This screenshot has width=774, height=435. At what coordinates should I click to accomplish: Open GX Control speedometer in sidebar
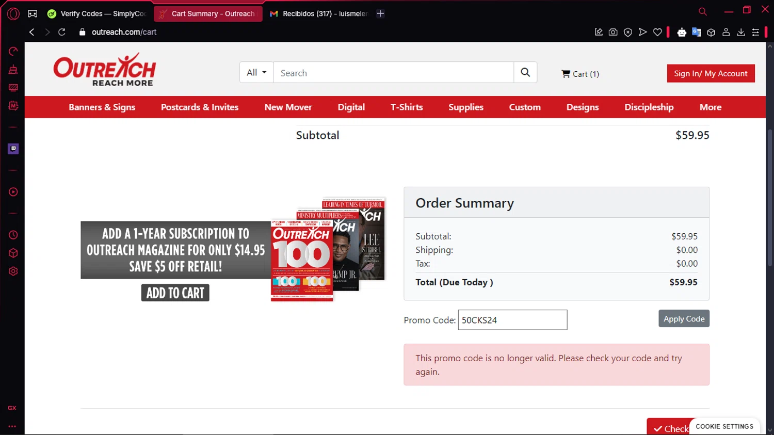13,51
